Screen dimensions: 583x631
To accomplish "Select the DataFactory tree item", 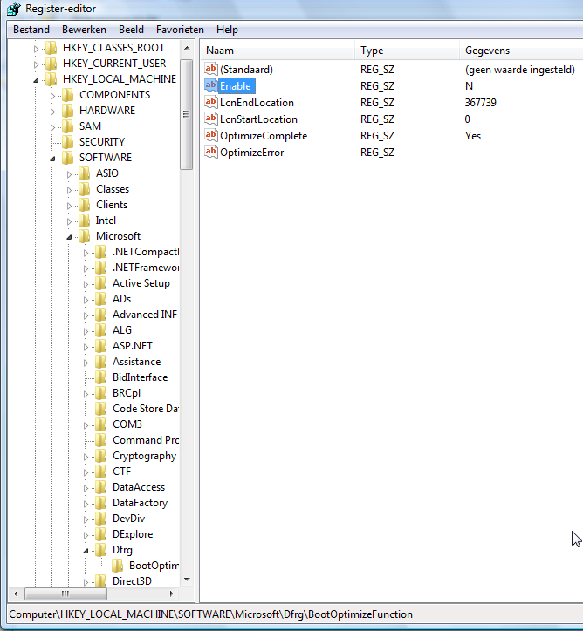I will pyautogui.click(x=140, y=503).
